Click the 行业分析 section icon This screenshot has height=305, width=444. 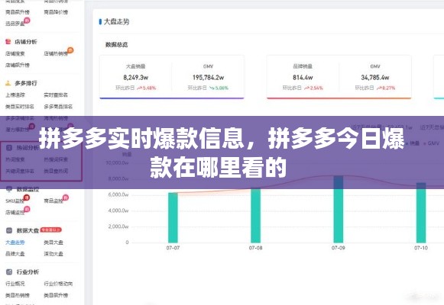point(9,271)
